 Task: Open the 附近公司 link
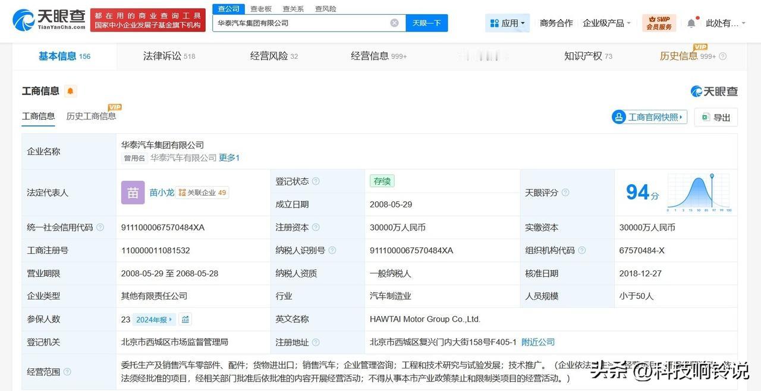click(538, 342)
